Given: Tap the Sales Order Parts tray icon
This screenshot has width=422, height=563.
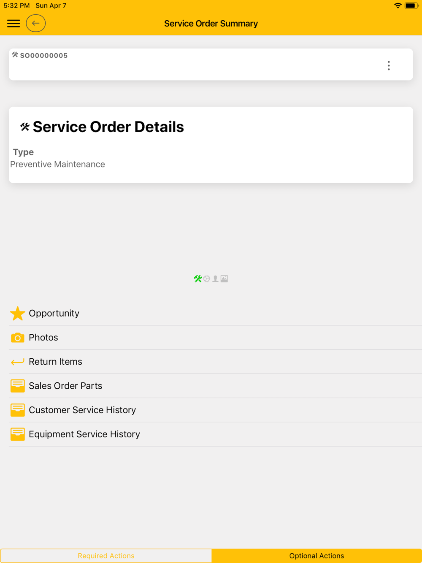Looking at the screenshot, I should pos(17,386).
